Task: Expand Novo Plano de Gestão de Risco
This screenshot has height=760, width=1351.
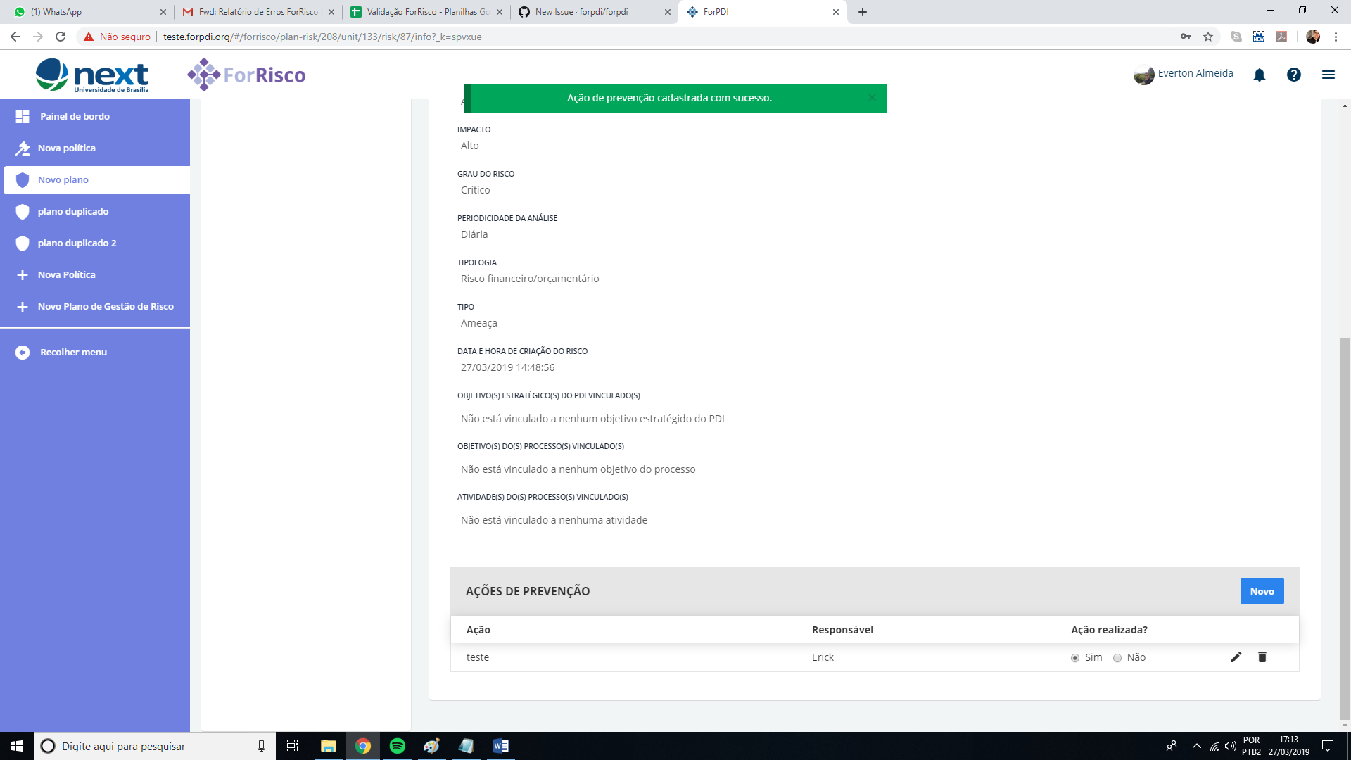Action: (106, 307)
